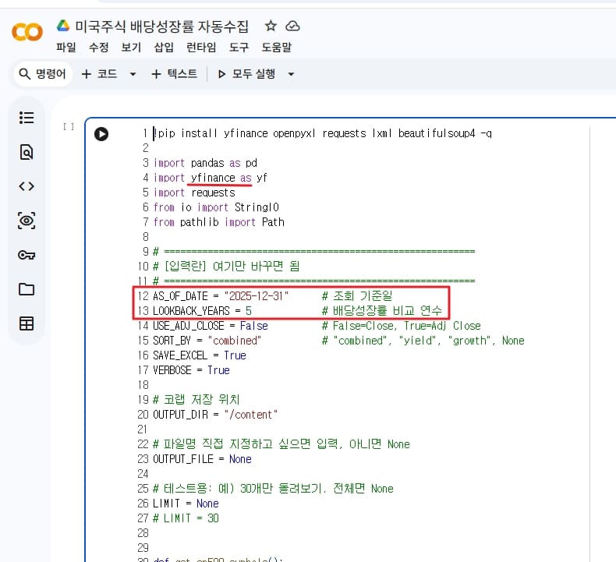Click the LOOKBACK_YEARS value 5

(x=249, y=311)
